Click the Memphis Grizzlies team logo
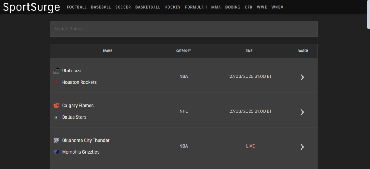The width and height of the screenshot is (370, 169). (56, 152)
